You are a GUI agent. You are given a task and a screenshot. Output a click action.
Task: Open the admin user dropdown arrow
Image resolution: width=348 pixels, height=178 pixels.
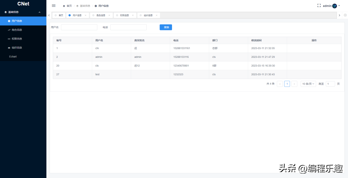(x=339, y=5)
